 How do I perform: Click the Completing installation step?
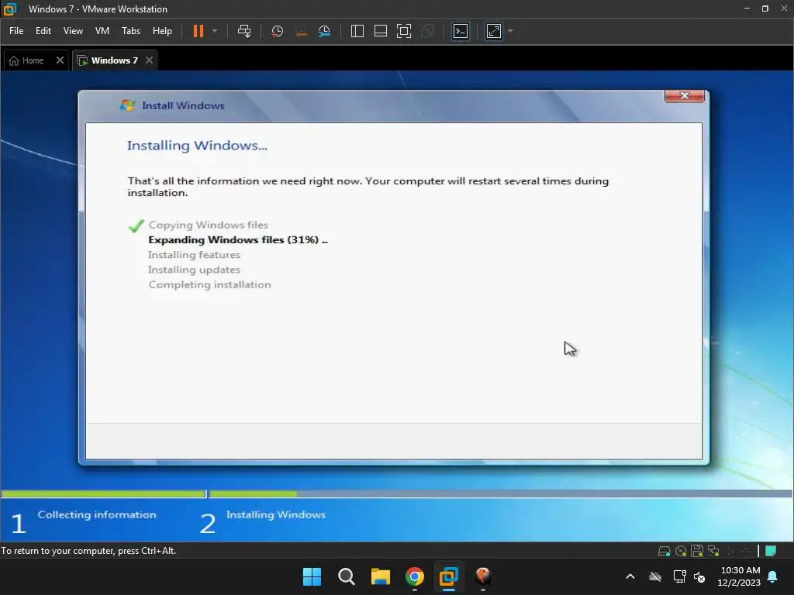(209, 284)
